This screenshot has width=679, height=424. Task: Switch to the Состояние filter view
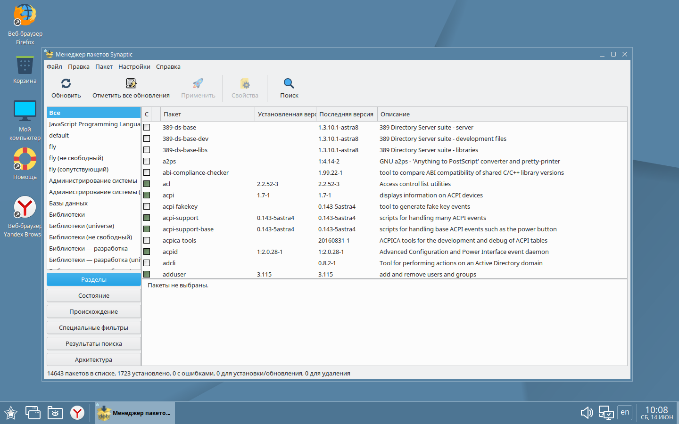[x=94, y=295]
